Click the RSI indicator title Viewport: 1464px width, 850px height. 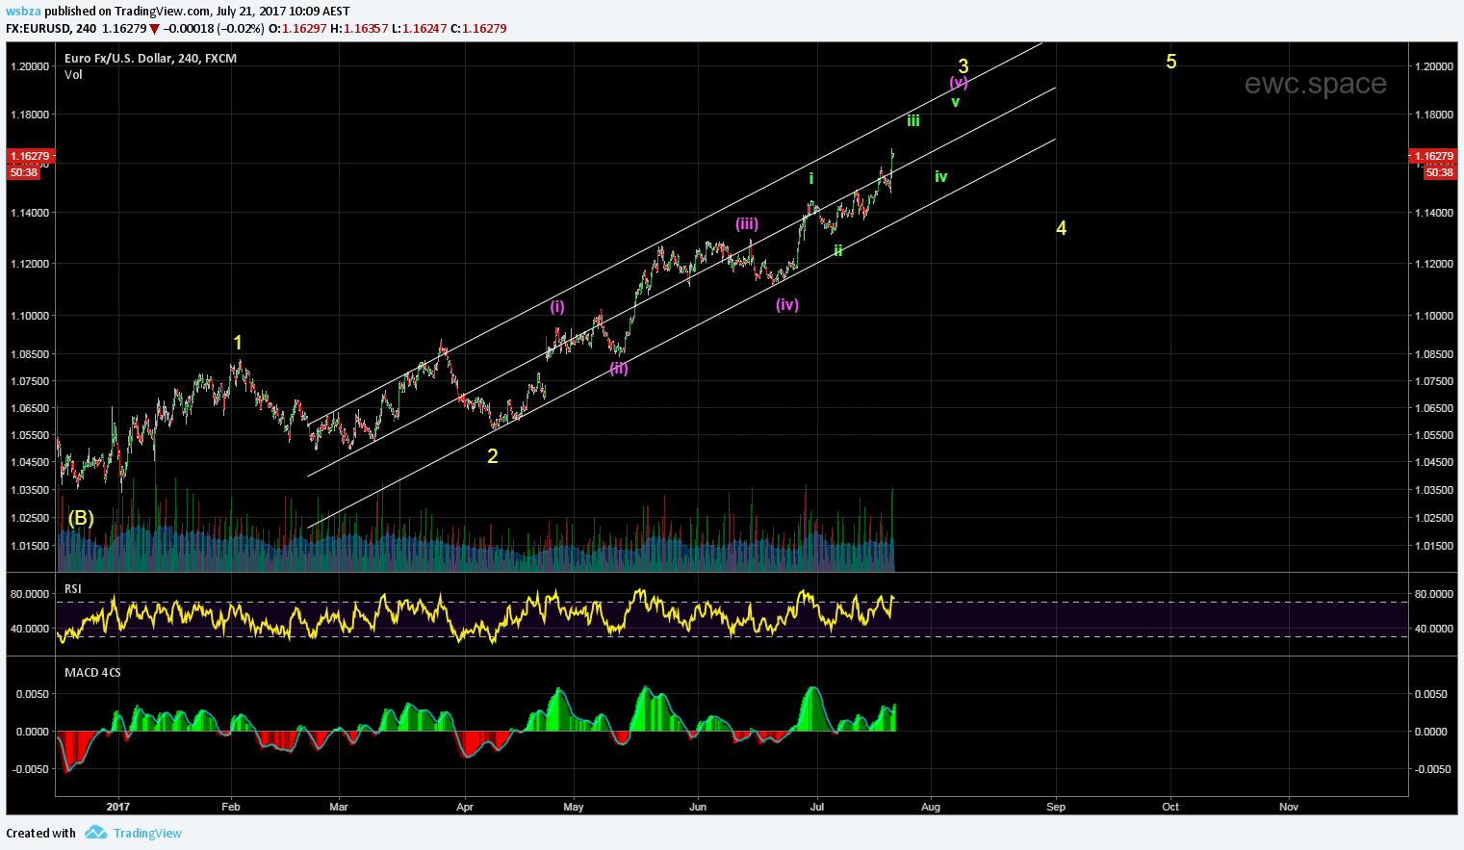73,588
